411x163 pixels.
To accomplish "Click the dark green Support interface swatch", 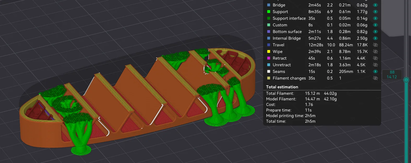I will tap(269, 18).
